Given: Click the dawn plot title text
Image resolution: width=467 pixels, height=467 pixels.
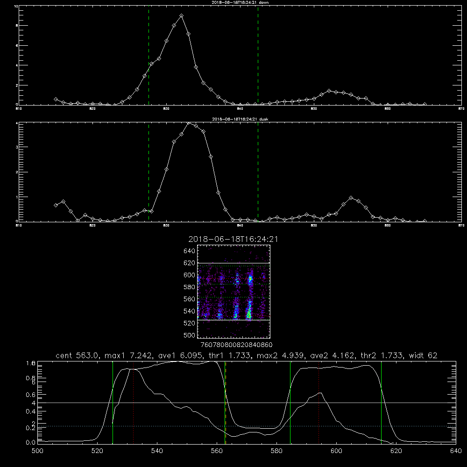Looking at the screenshot, I should [240, 2].
